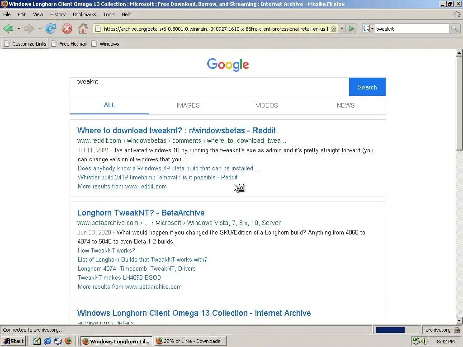
Task: Click 'More results from www.reddit.com'
Action: coord(122,187)
